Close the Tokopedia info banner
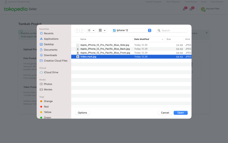The image size is (228, 143). pyautogui.click(x=207, y=33)
